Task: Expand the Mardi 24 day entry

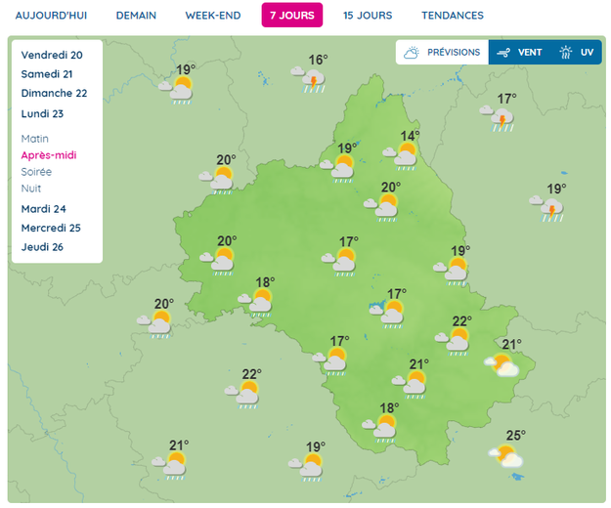Action: point(44,209)
